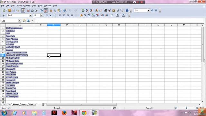The width and height of the screenshot is (206, 116).
Task: Select column D header
Action: [x=67, y=25]
